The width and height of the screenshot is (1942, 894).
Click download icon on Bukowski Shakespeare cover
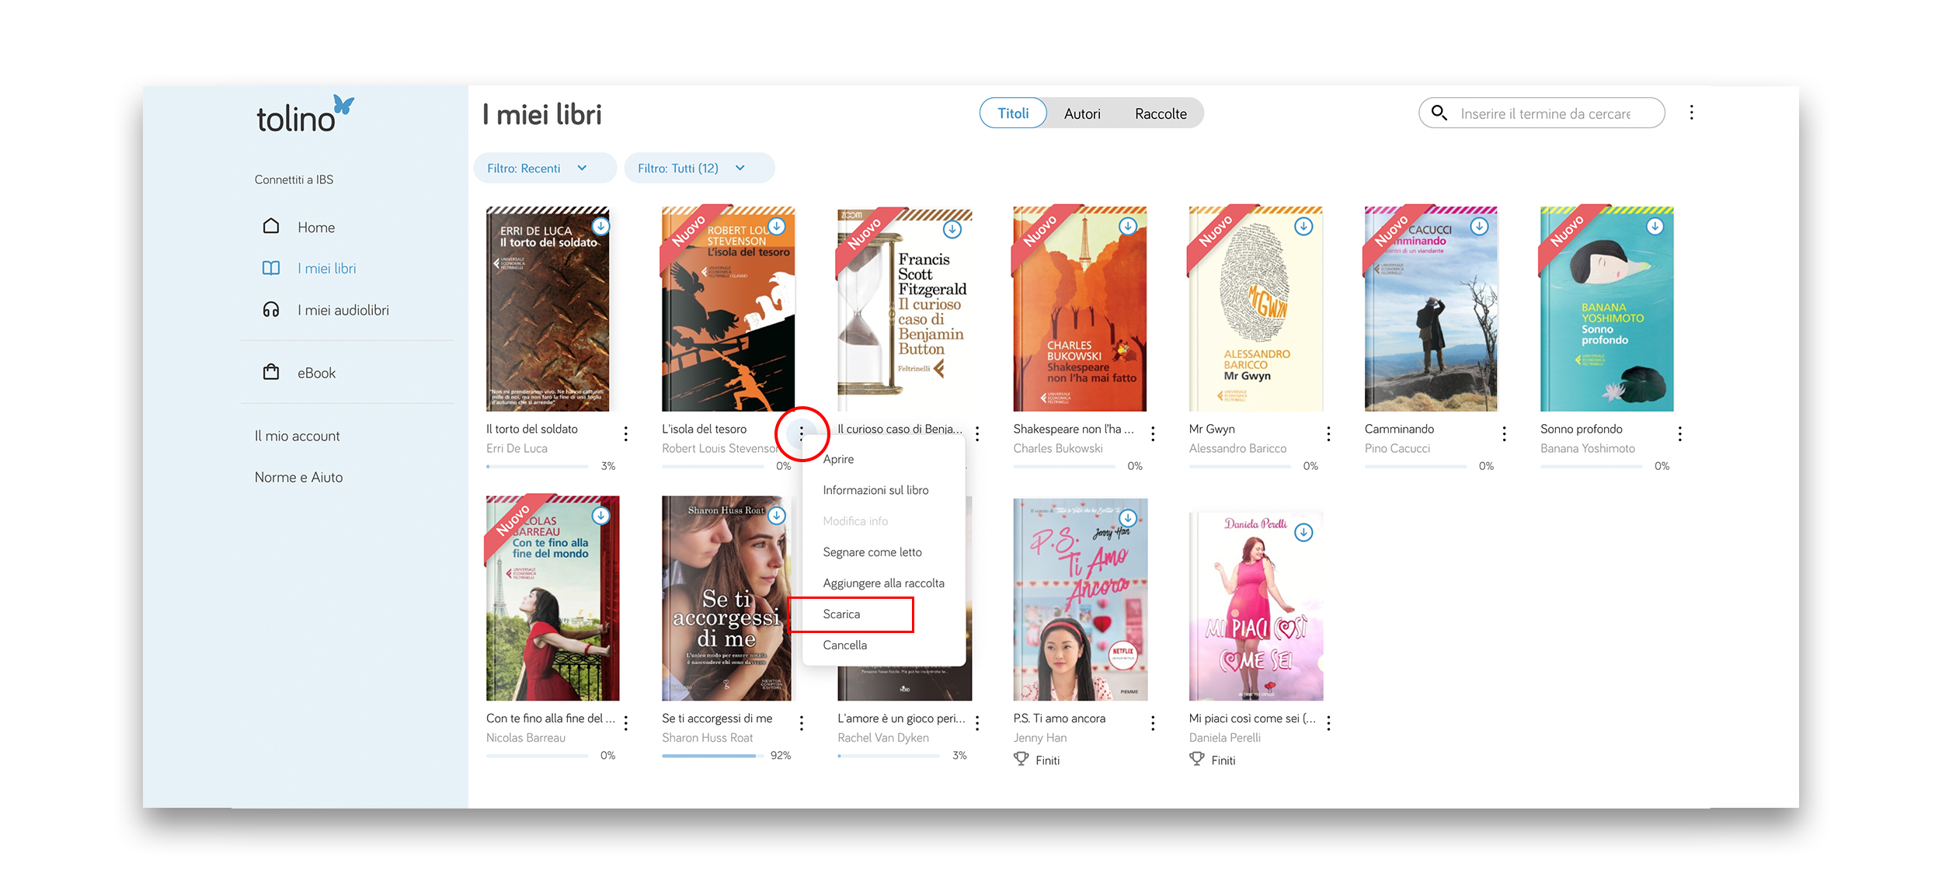(1128, 226)
